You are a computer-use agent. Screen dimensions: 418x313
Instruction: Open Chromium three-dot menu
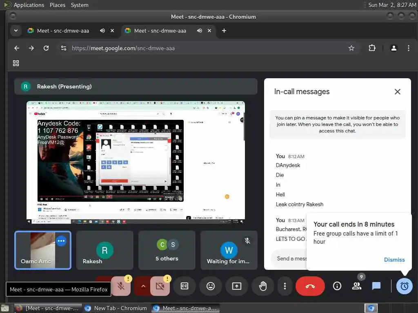pyautogui.click(x=408, y=48)
